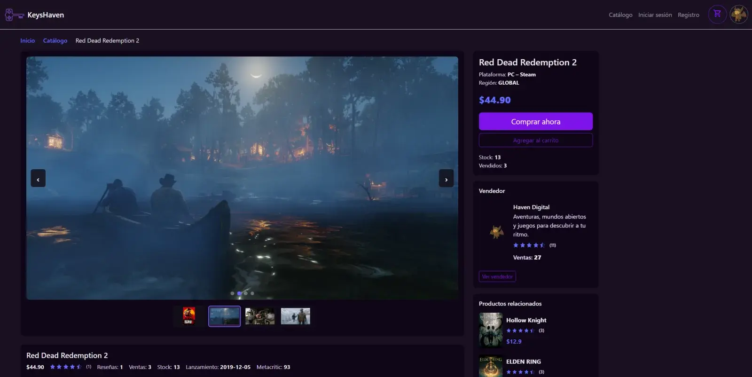The height and width of the screenshot is (377, 752).
Task: Click the Hollow Knight cover image
Action: 491,330
